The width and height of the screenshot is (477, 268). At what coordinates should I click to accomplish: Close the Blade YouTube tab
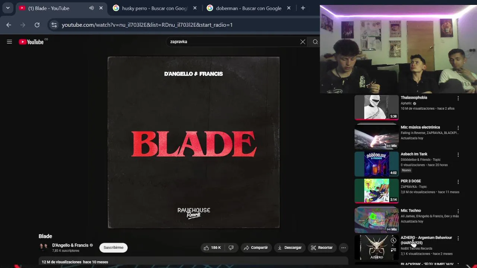click(x=101, y=8)
